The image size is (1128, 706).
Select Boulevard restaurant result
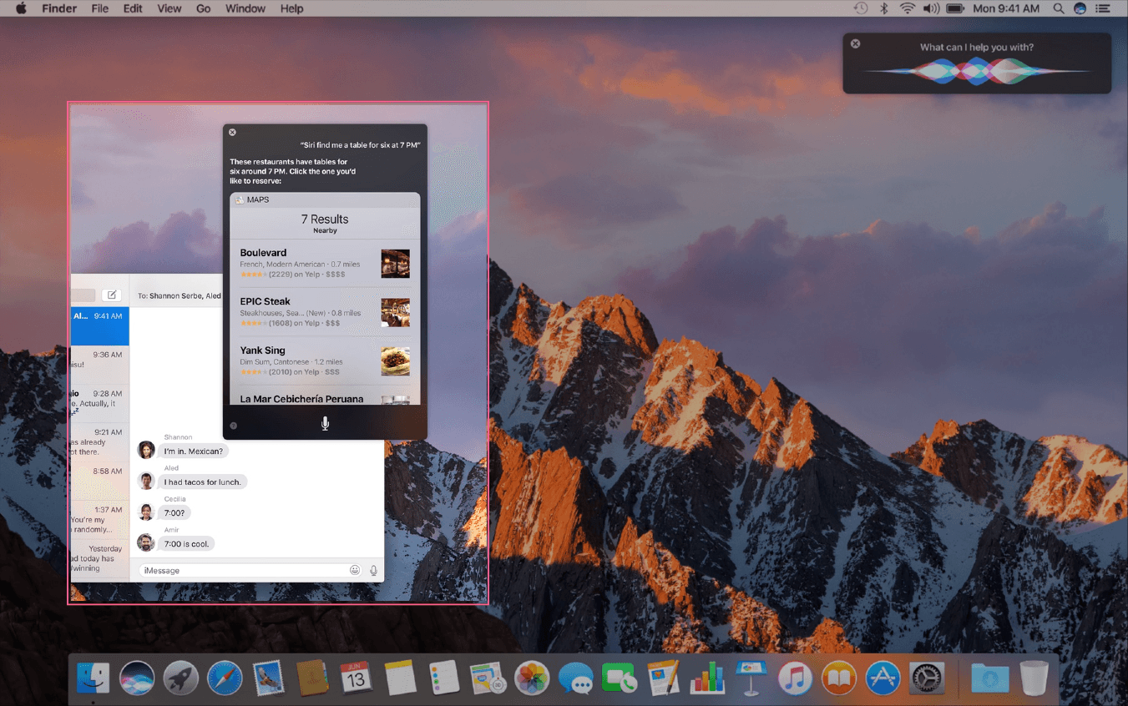coord(325,263)
